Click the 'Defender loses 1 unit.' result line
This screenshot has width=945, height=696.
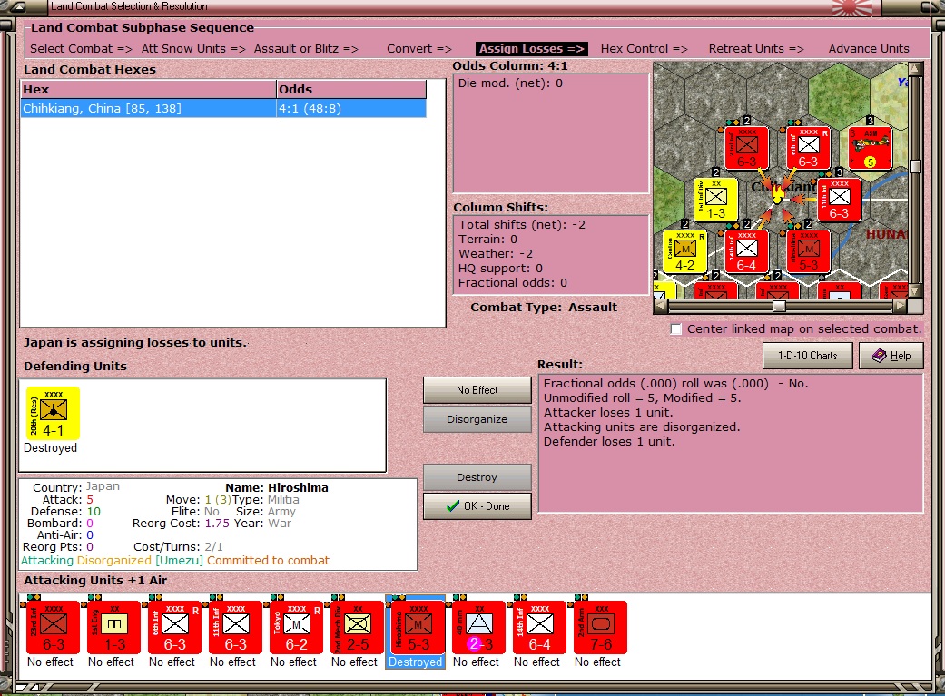(x=609, y=442)
